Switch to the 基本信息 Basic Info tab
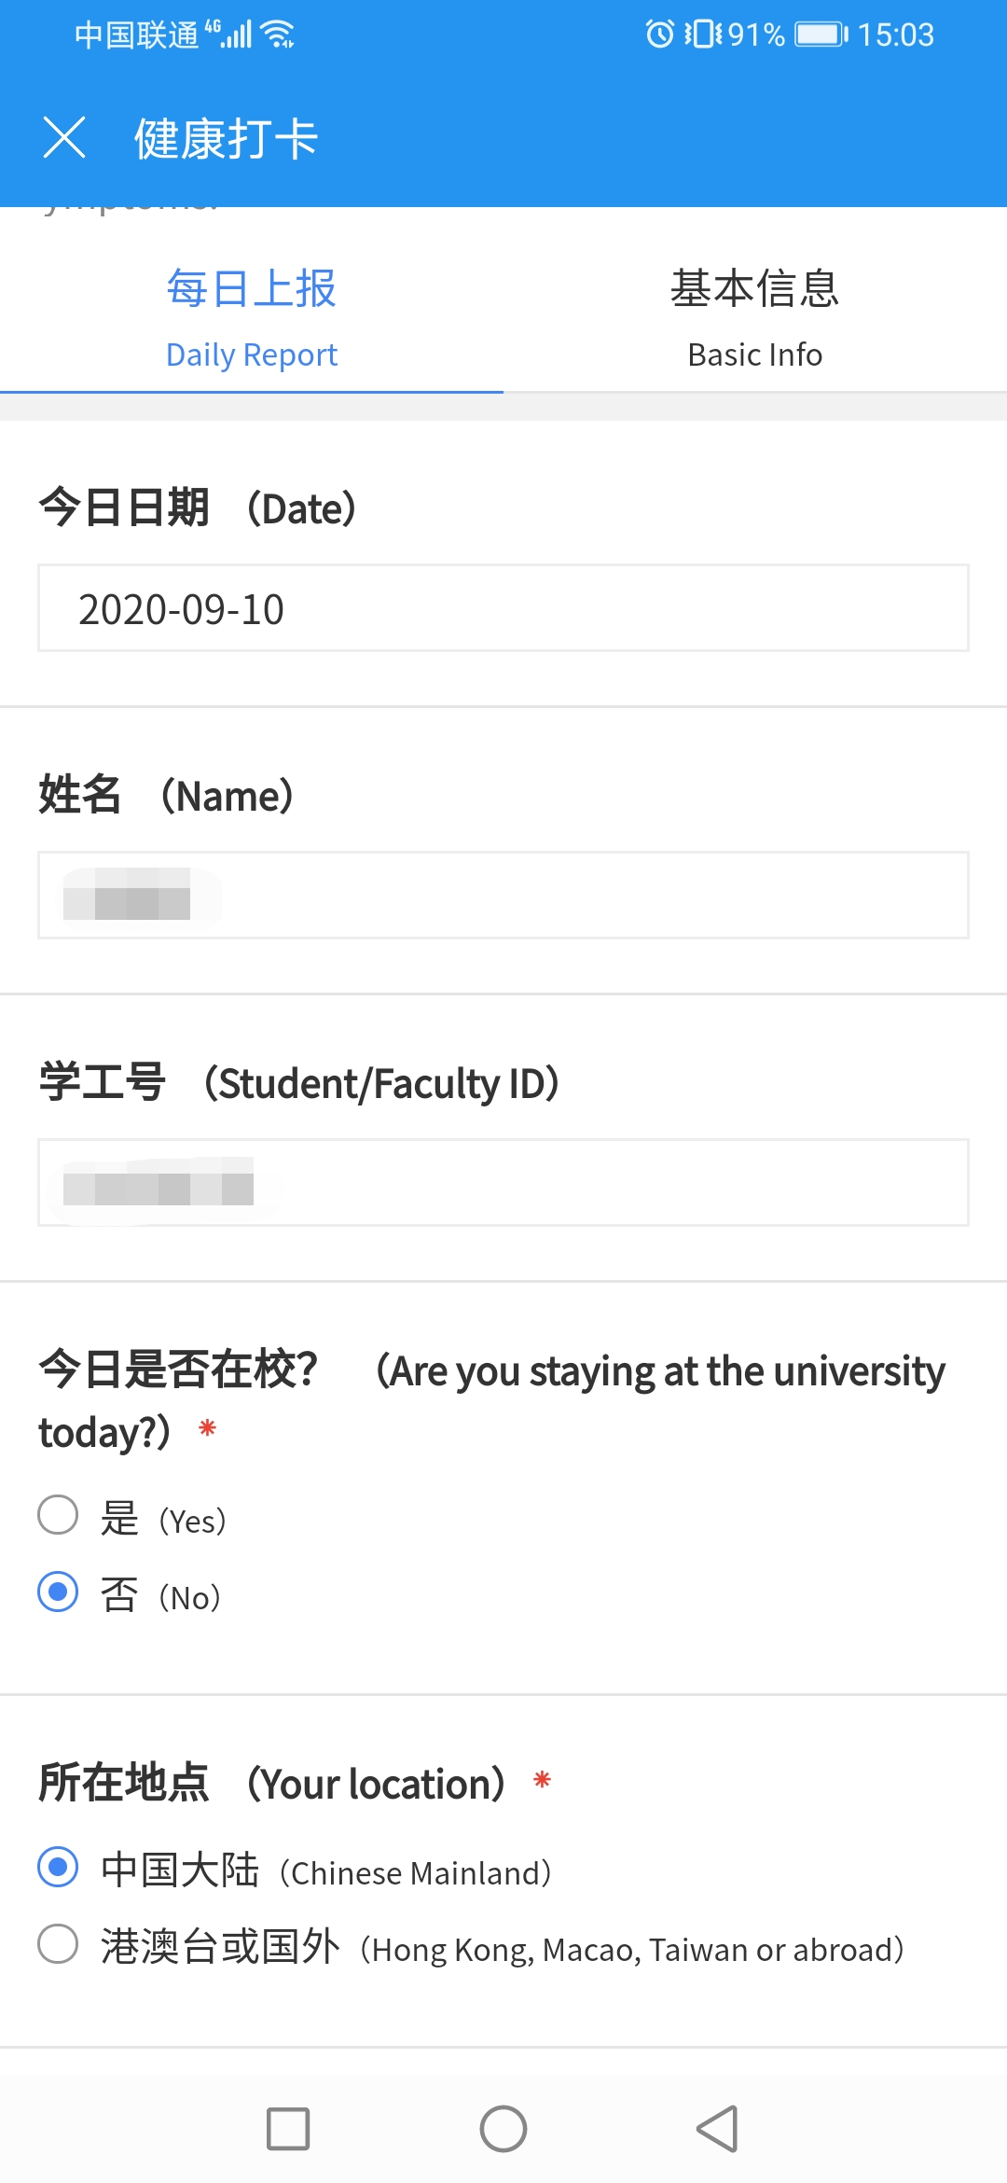 755,315
